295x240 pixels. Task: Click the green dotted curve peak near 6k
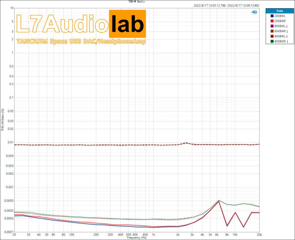point(219,200)
